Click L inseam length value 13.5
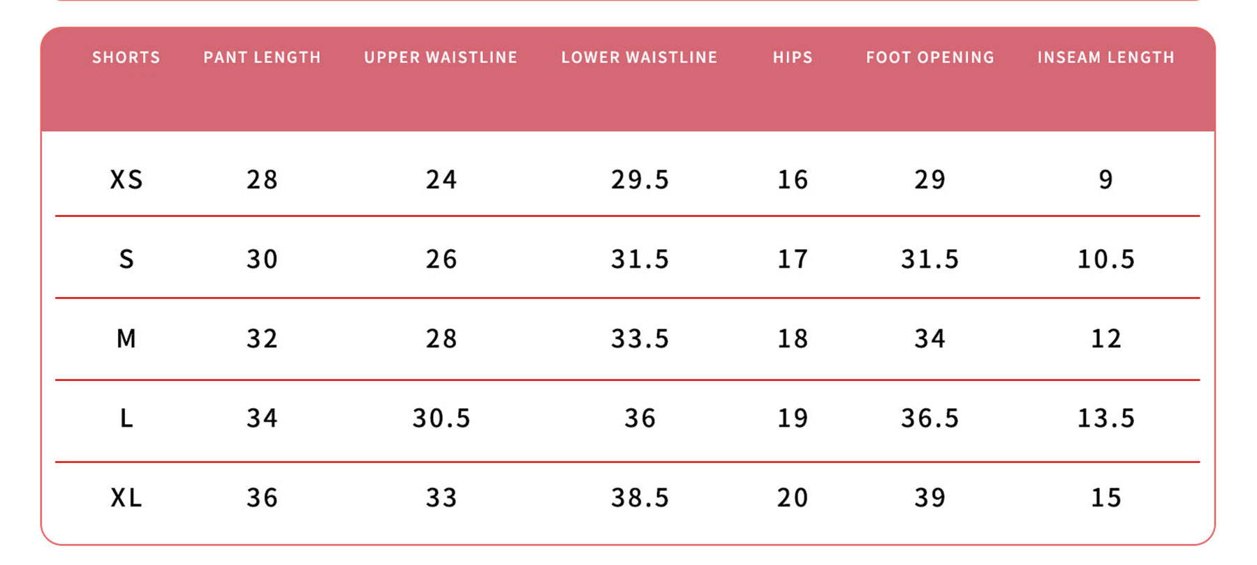1257x565 pixels. point(1106,419)
